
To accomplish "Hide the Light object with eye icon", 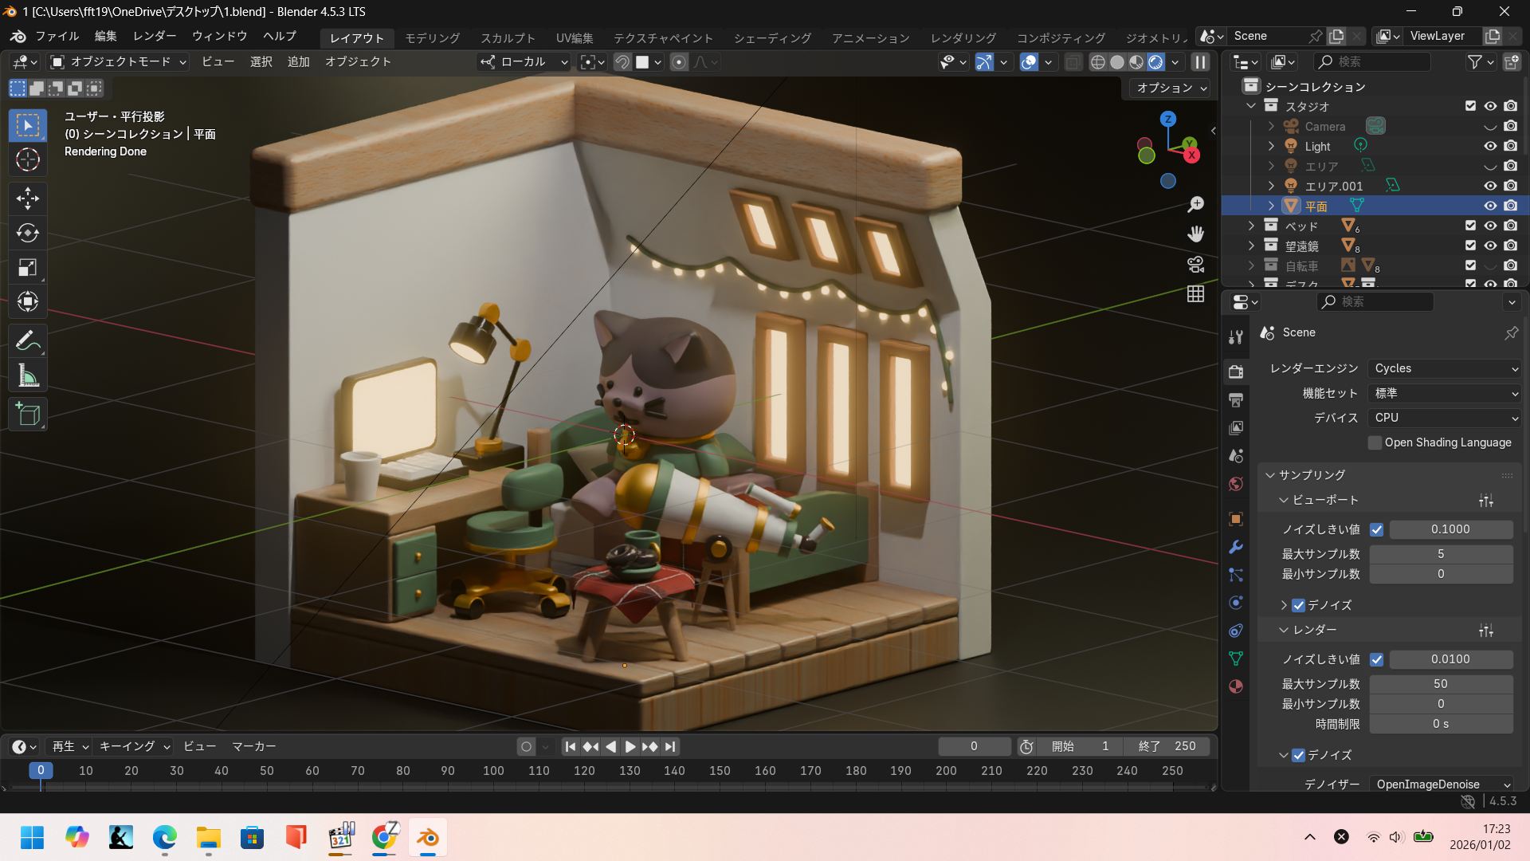I will (1490, 146).
